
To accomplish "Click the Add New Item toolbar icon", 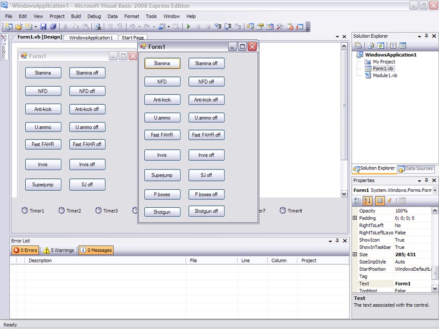I will click(x=29, y=26).
